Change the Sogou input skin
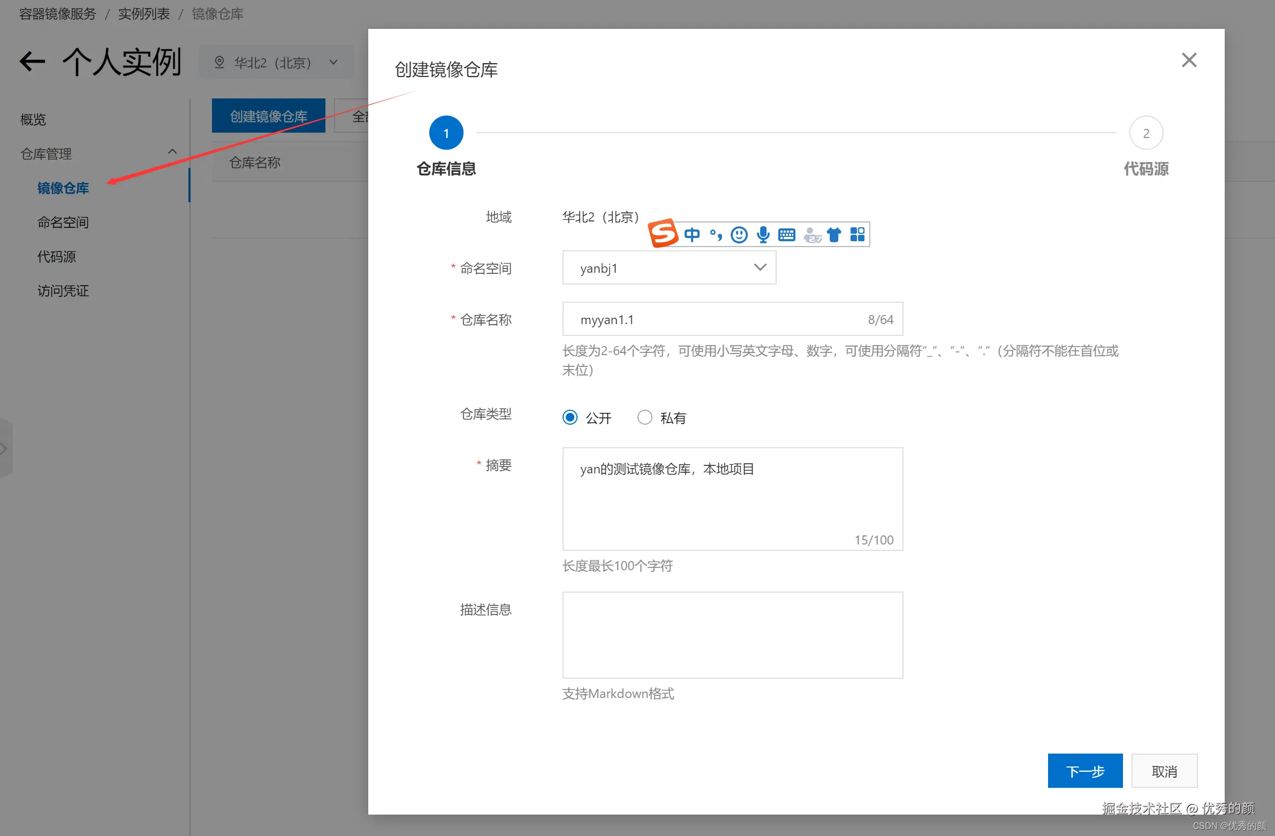The width and height of the screenshot is (1275, 836). pos(834,234)
